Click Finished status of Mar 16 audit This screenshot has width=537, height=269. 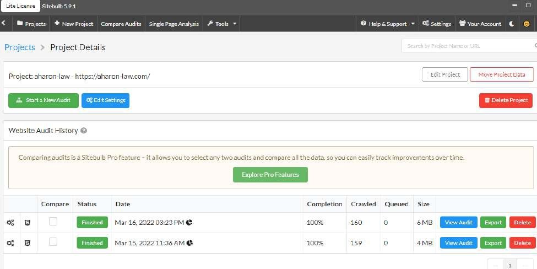point(92,222)
